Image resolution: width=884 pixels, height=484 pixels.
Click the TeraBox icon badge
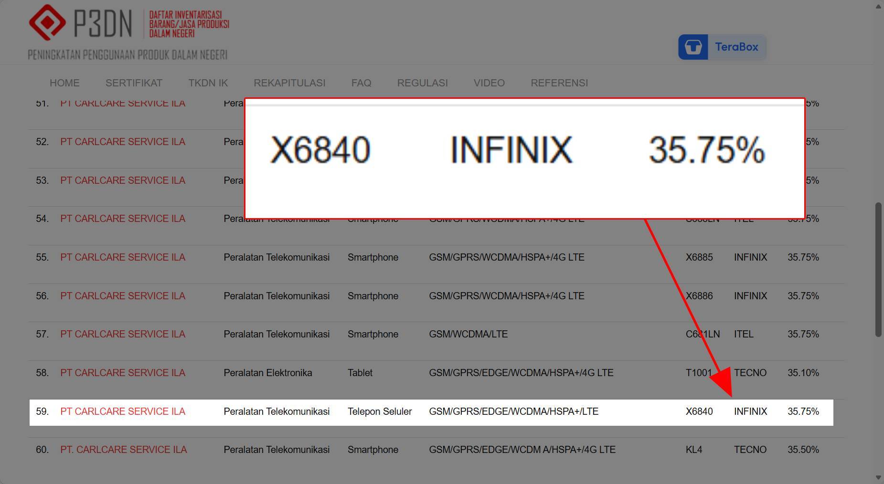[x=693, y=47]
